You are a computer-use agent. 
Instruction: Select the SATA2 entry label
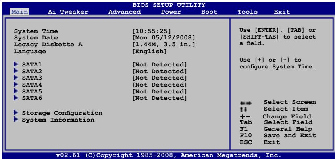tap(32, 71)
